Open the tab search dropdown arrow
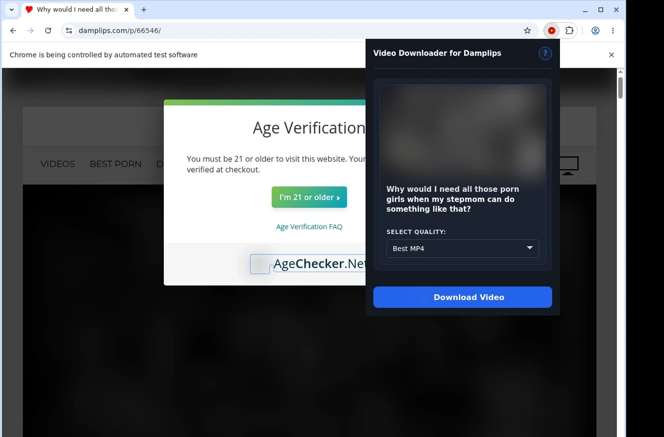Viewport: 664px width, 437px height. pos(12,9)
